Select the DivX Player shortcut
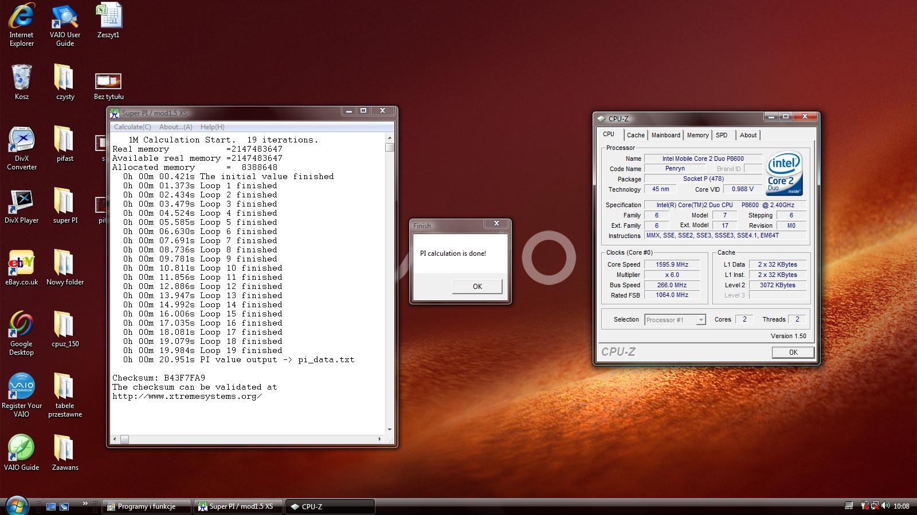The height and width of the screenshot is (515, 917). pos(22,205)
